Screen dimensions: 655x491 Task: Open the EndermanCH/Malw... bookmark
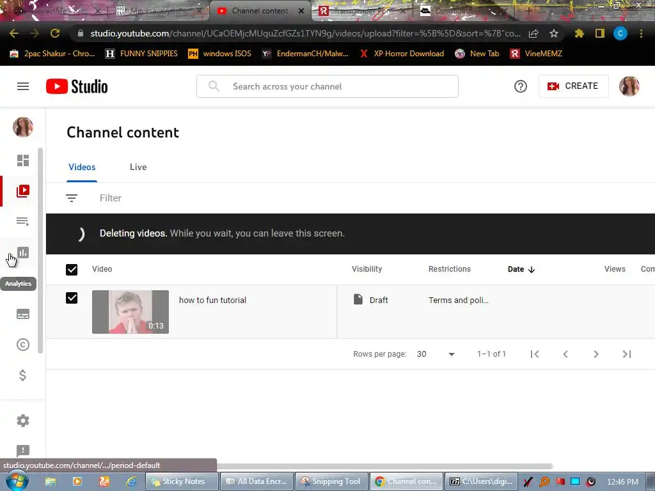pyautogui.click(x=305, y=54)
